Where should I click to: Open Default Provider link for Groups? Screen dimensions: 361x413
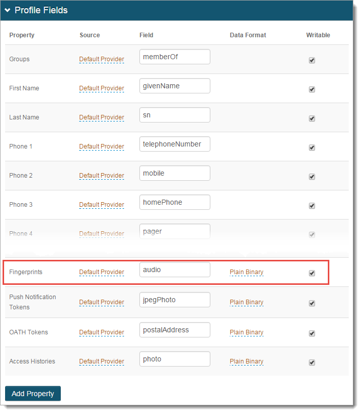coord(102,59)
